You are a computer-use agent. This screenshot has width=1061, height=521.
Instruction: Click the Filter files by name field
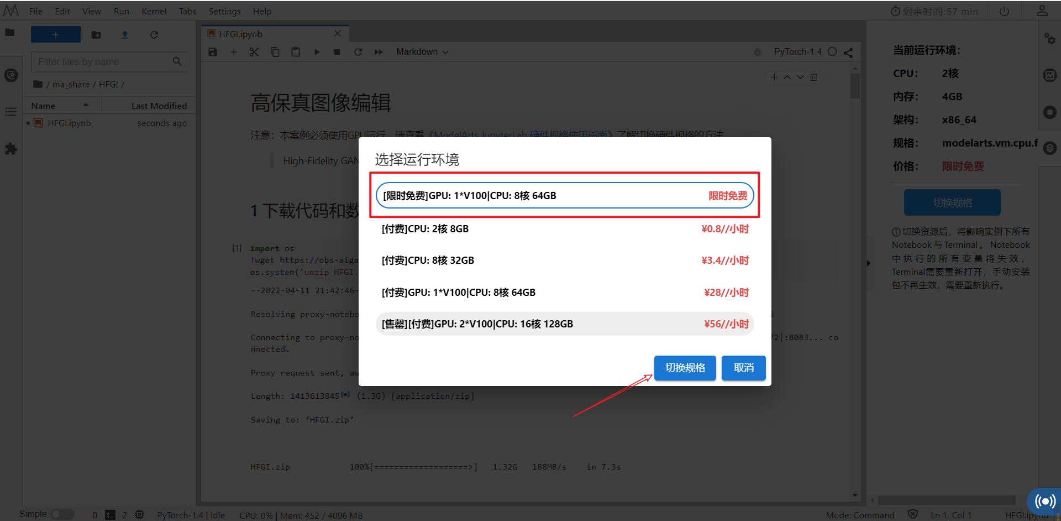coord(109,62)
